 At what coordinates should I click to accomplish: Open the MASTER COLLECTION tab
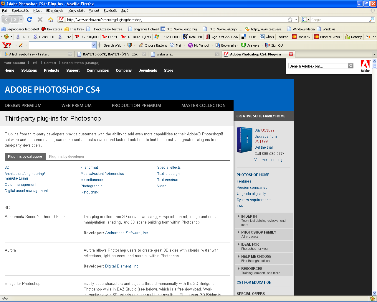point(204,106)
